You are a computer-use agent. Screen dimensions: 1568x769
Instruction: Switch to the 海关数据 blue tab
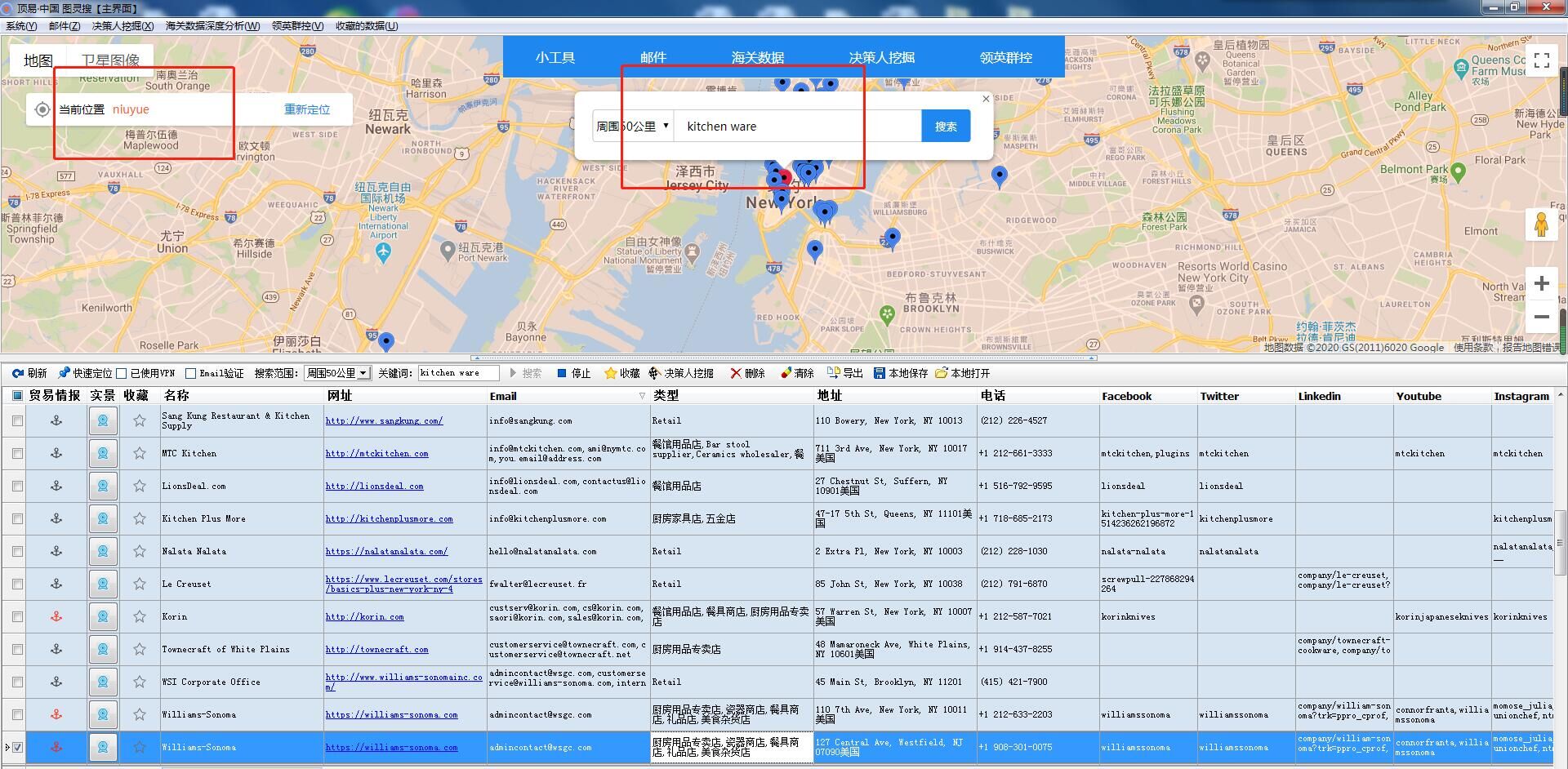coord(757,57)
